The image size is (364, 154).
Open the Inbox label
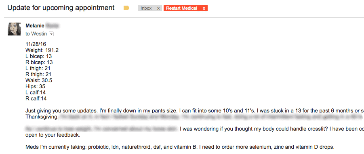click(x=146, y=8)
